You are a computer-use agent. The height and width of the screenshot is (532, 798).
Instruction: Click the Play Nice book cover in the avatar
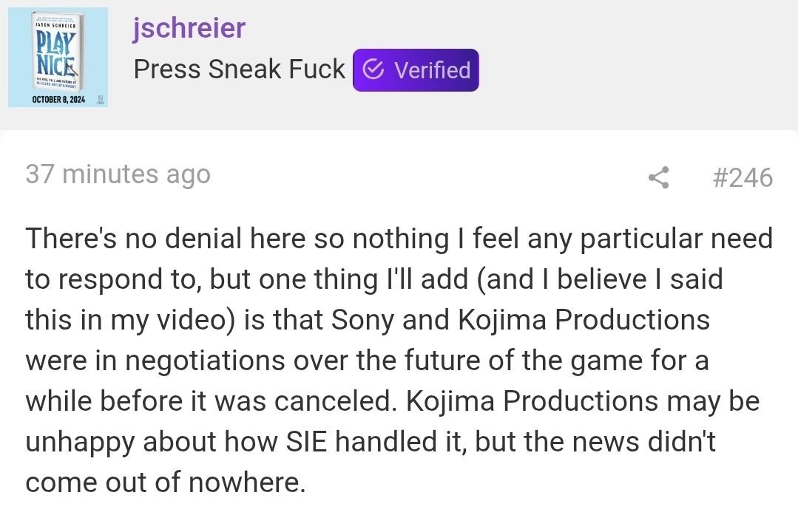[58, 52]
